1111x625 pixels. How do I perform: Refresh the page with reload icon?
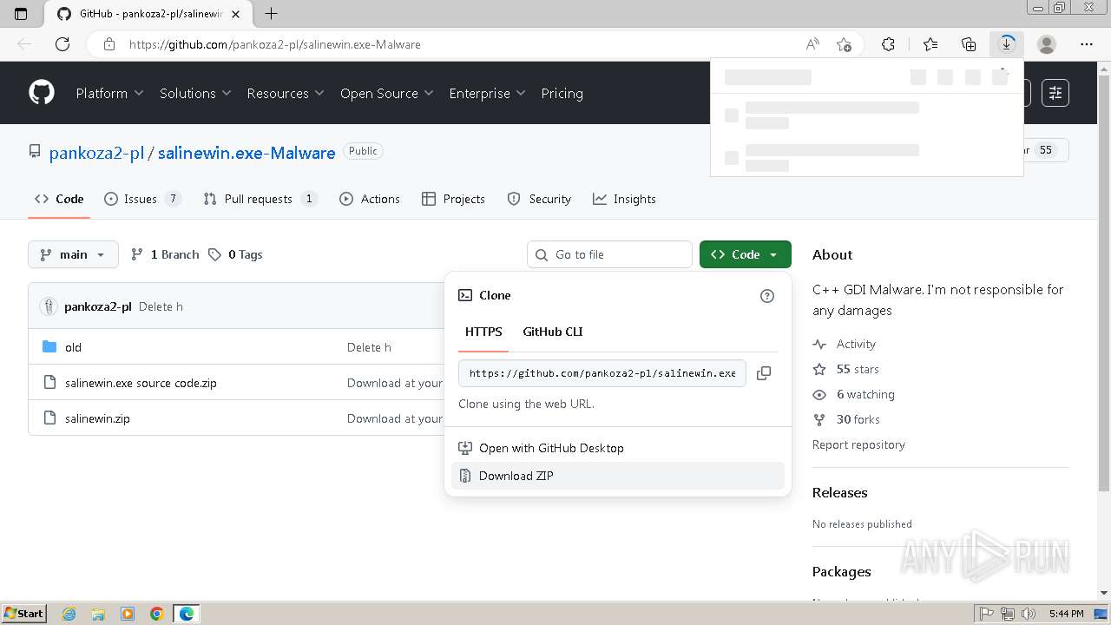62,44
